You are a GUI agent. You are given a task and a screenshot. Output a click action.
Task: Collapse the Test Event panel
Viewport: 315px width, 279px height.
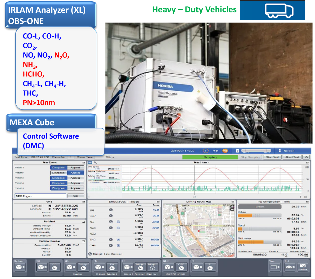coord(83,163)
